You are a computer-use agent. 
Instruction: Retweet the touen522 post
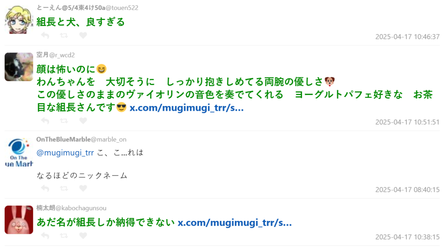pyautogui.click(x=64, y=35)
